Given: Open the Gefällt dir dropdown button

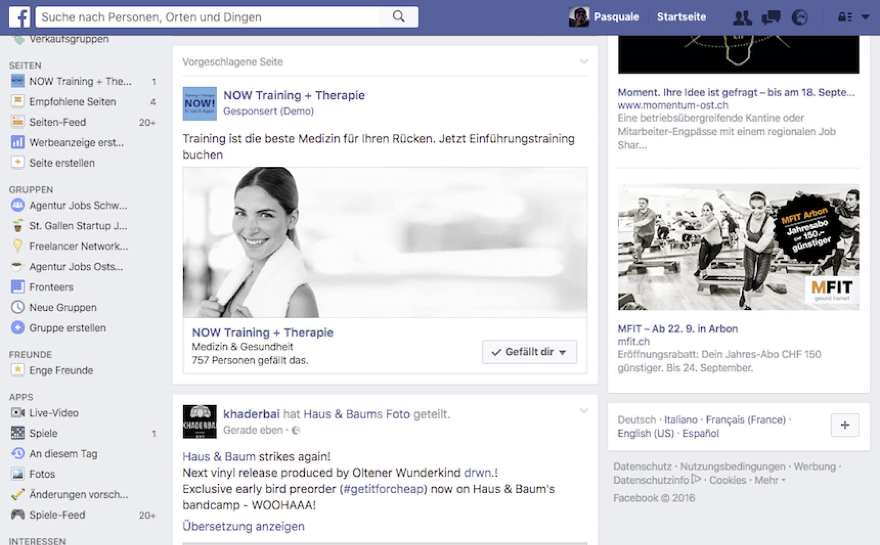Looking at the screenshot, I should (x=529, y=352).
